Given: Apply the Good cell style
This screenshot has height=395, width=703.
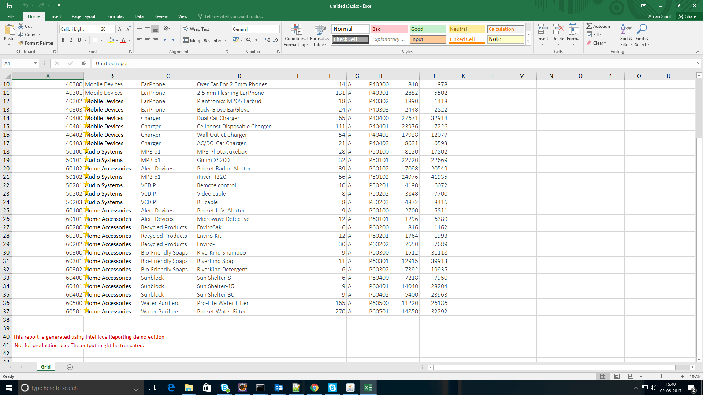Looking at the screenshot, I should point(428,29).
